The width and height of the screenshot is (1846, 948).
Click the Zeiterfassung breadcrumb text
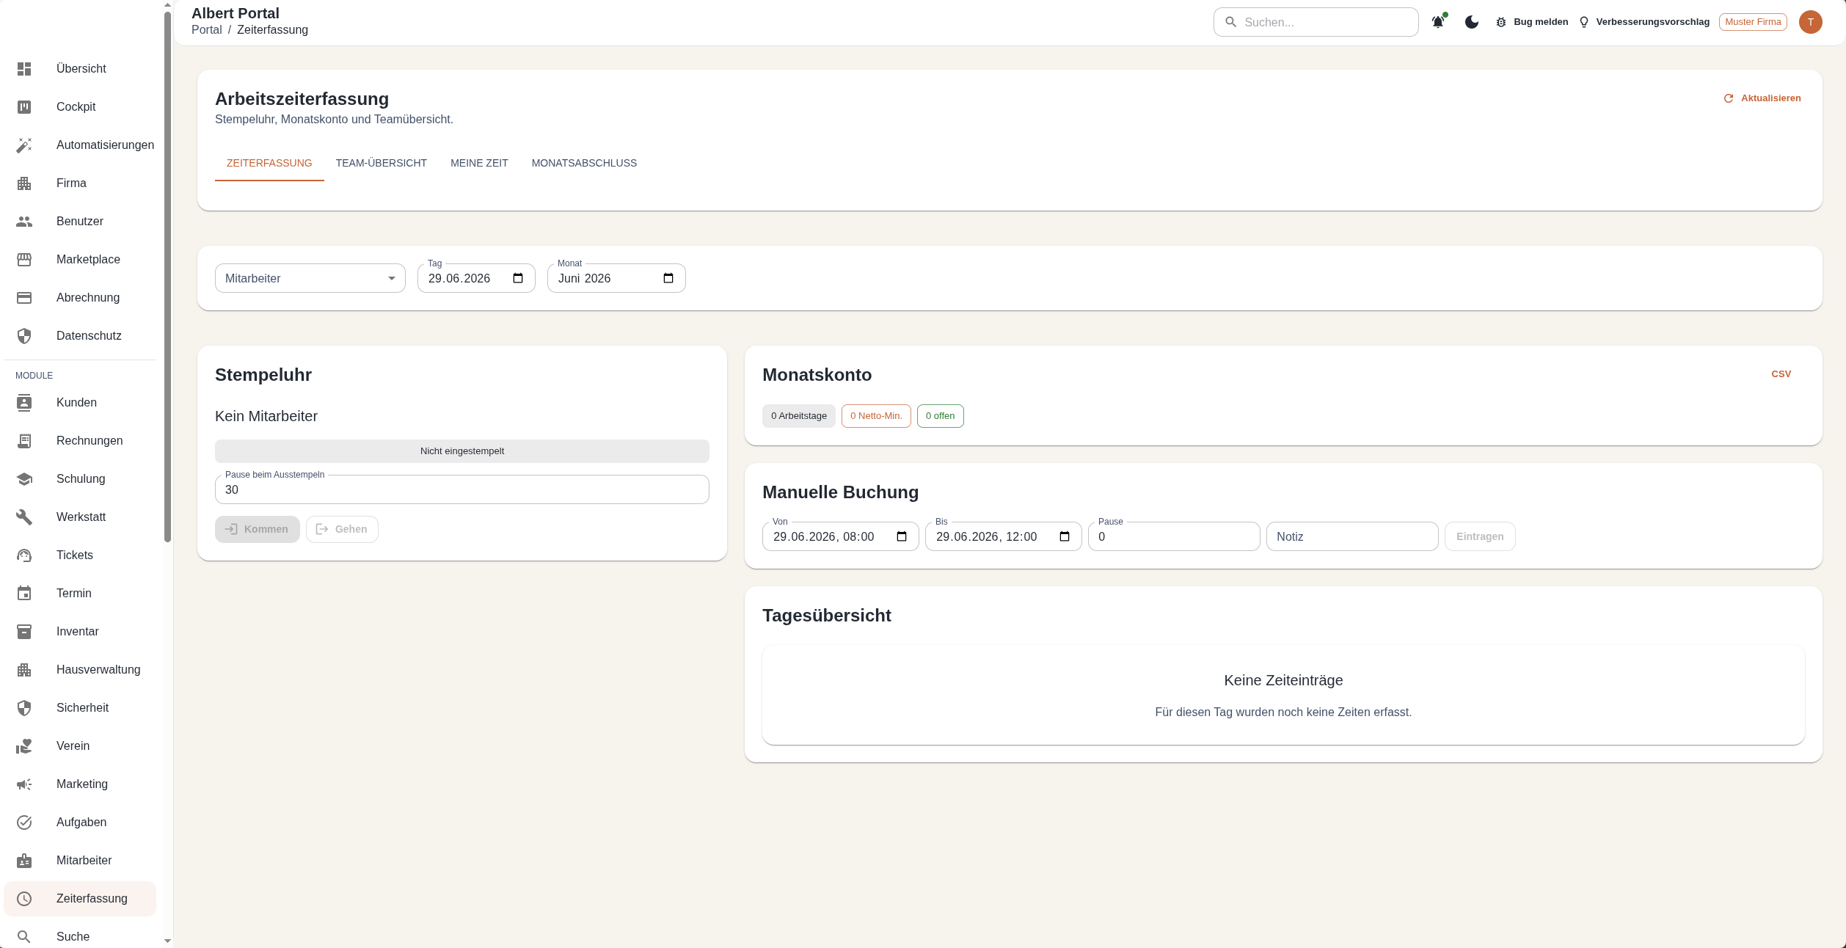click(272, 30)
